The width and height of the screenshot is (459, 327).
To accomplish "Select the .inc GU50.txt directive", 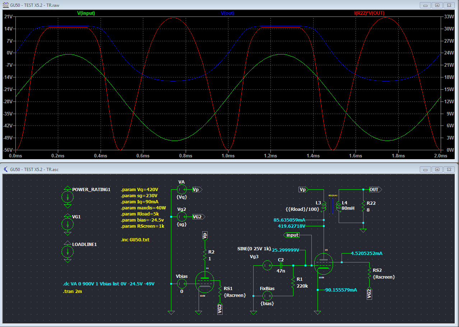I will tap(135, 240).
